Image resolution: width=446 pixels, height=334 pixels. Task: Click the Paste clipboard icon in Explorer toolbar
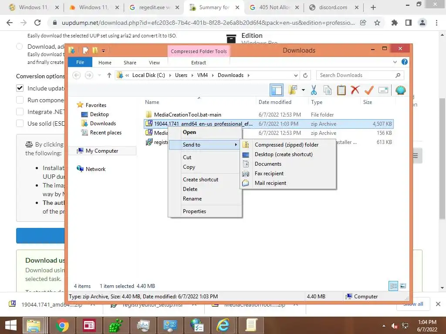pyautogui.click(x=341, y=90)
